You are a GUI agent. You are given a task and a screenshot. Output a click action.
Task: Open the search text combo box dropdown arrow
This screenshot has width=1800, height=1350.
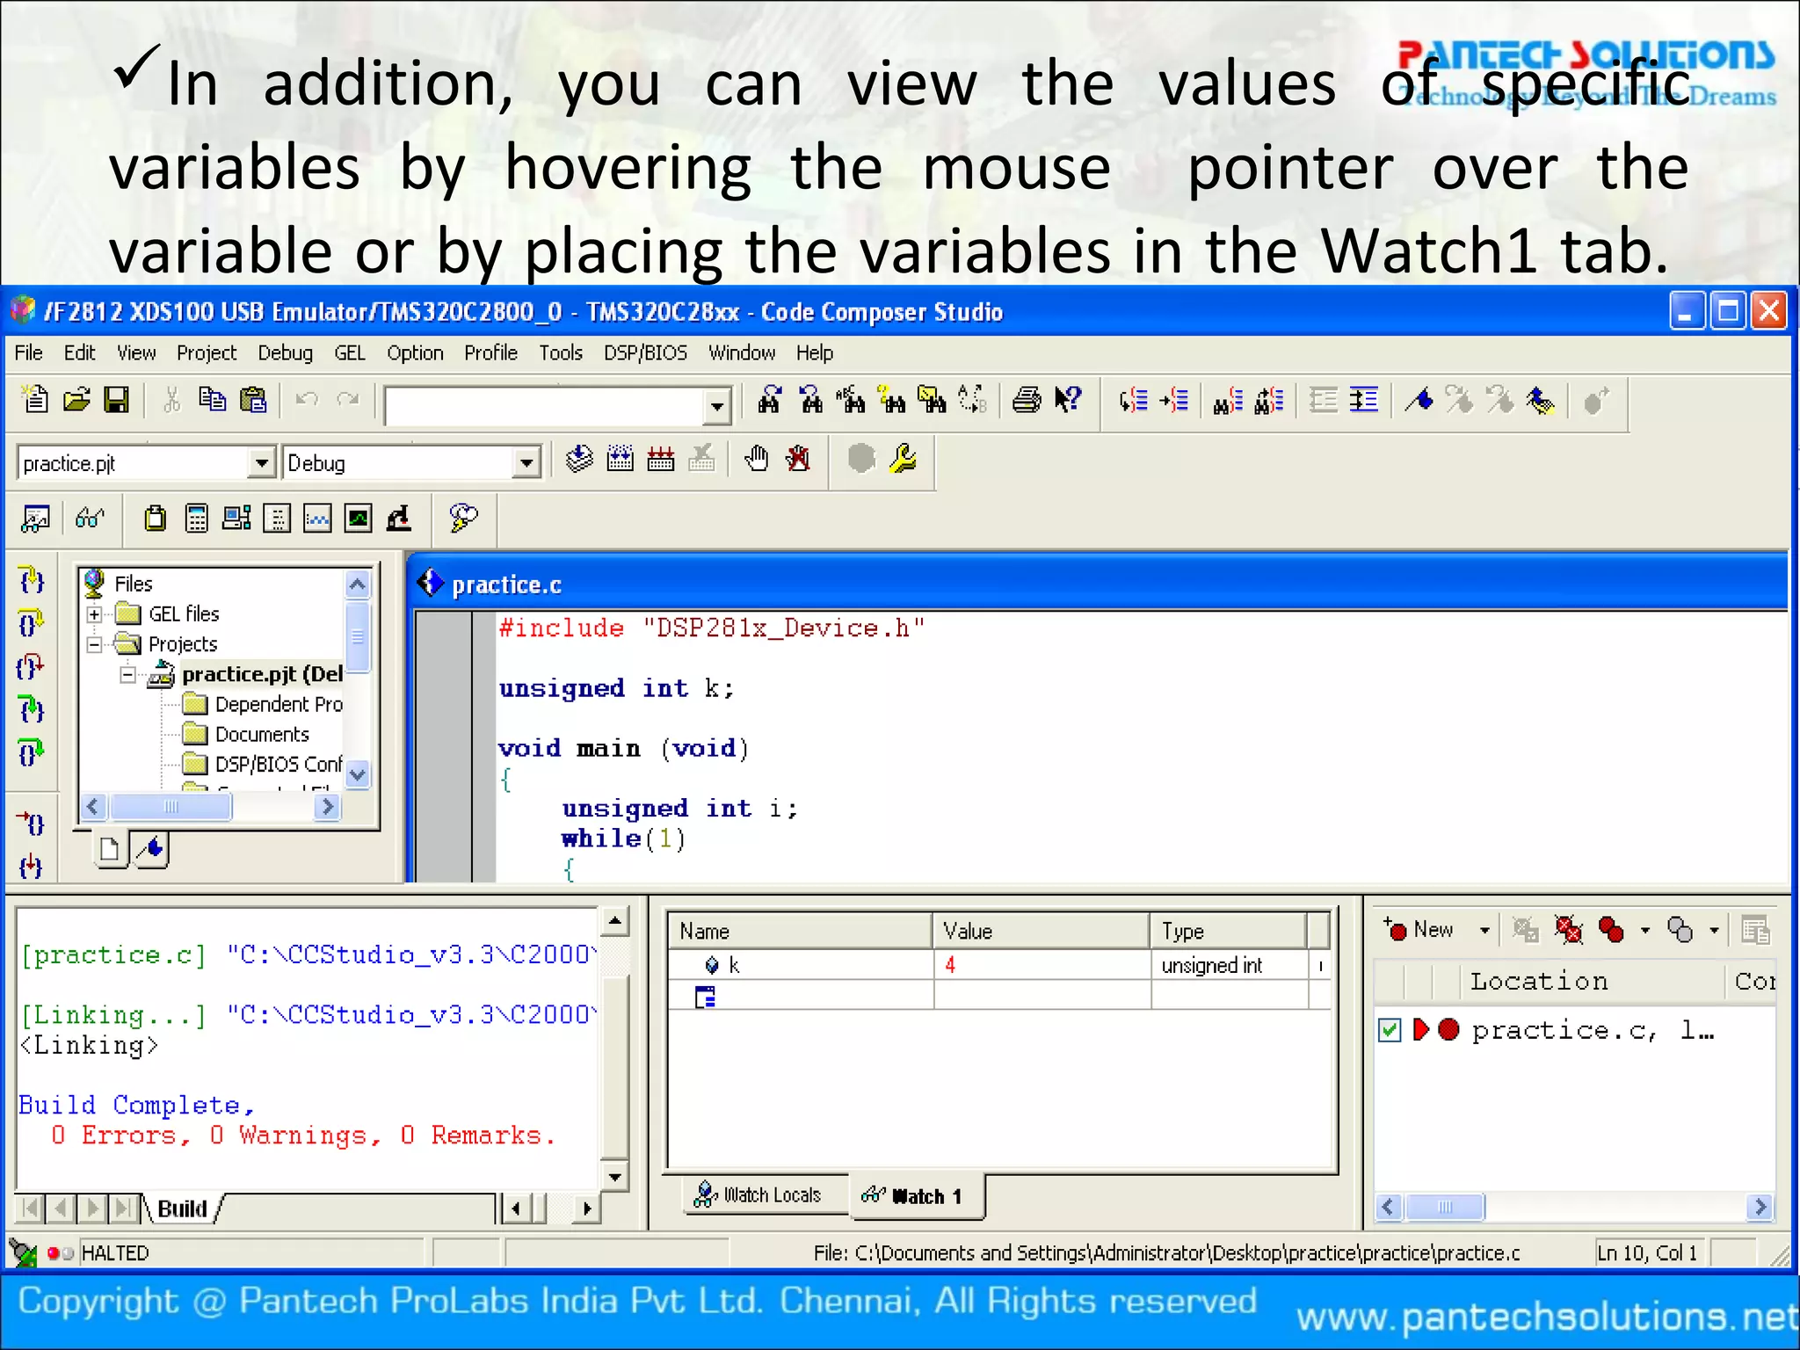tap(717, 407)
